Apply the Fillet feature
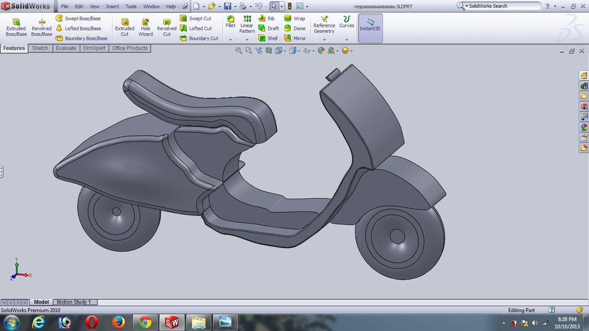This screenshot has height=331, width=589. pos(230,22)
